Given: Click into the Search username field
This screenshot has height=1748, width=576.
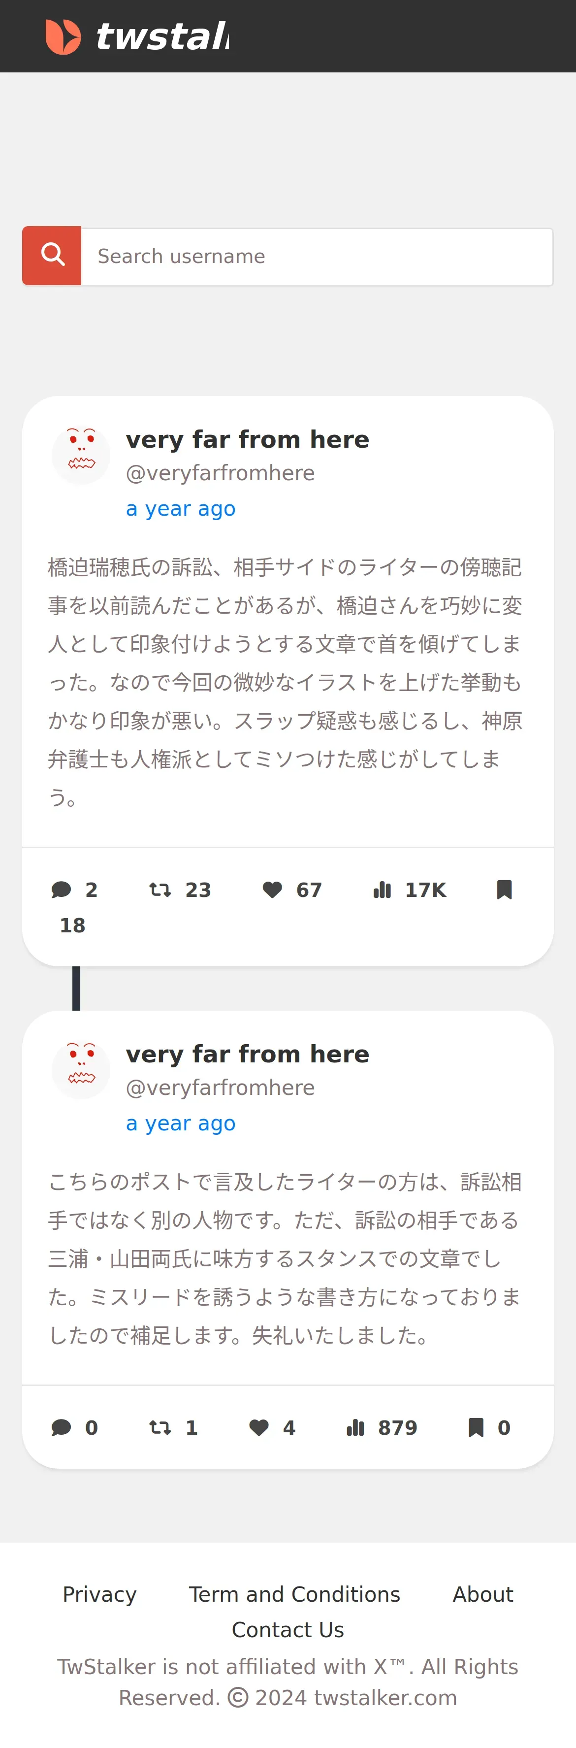Looking at the screenshot, I should [x=316, y=257].
